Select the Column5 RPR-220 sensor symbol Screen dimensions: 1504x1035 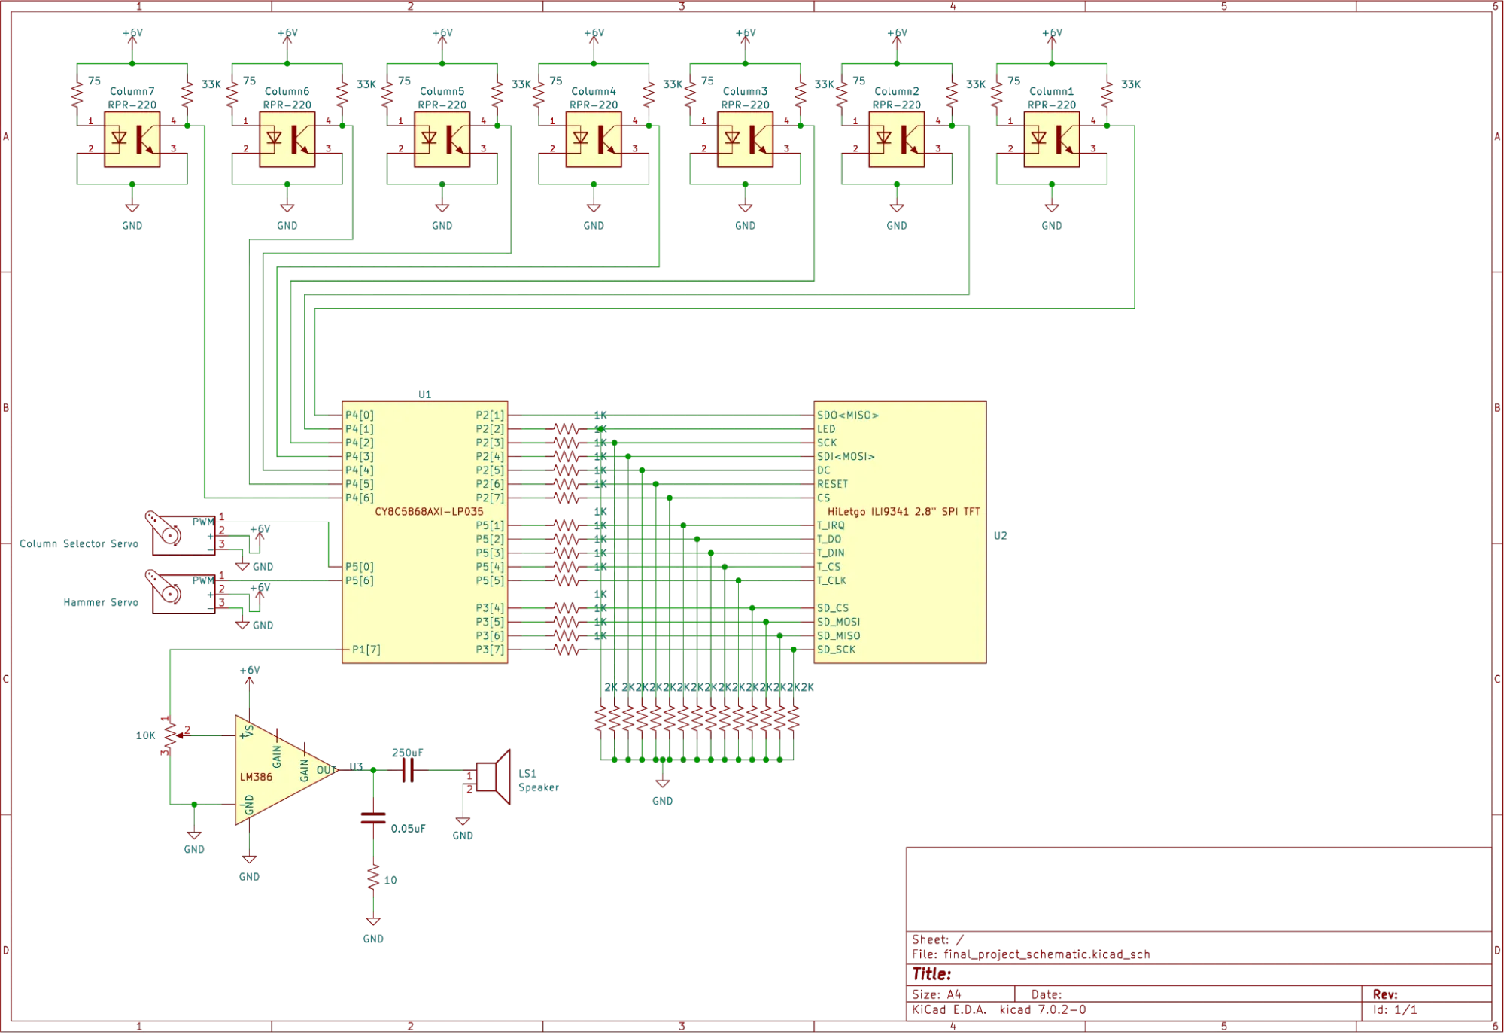point(442,139)
